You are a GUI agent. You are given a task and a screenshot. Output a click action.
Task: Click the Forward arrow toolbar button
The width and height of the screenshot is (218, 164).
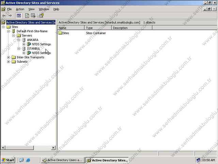point(10,16)
